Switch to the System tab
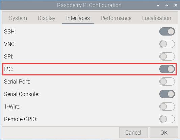The image size is (180, 140). (x=18, y=18)
